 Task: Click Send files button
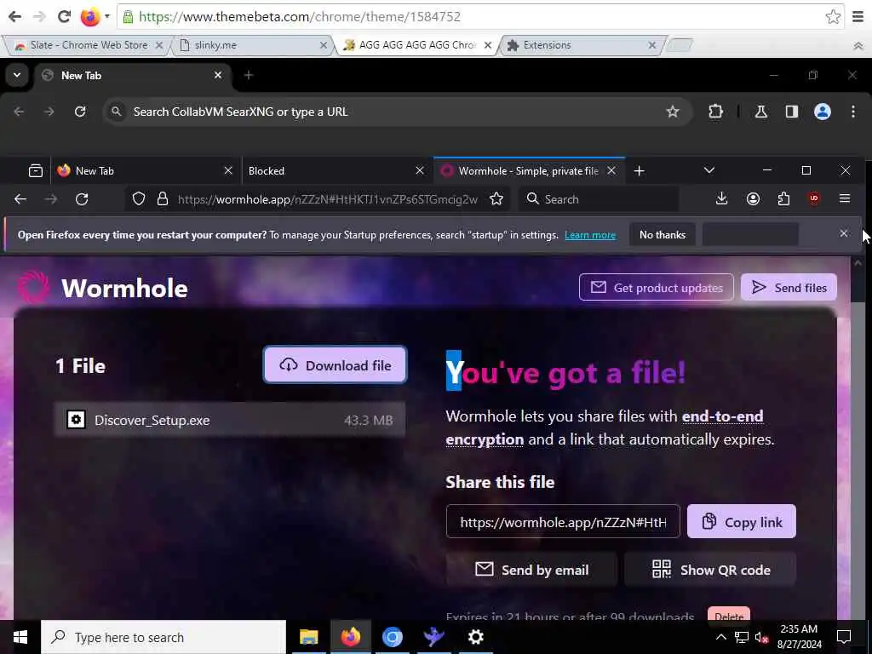pos(789,288)
